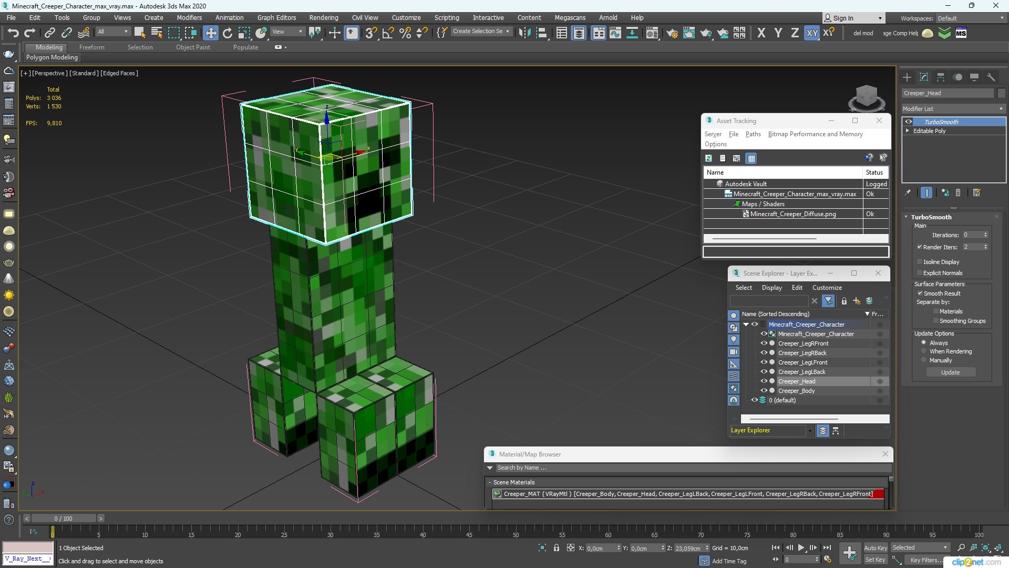The width and height of the screenshot is (1009, 568).
Task: Activate Select and Scale tool
Action: [x=244, y=33]
